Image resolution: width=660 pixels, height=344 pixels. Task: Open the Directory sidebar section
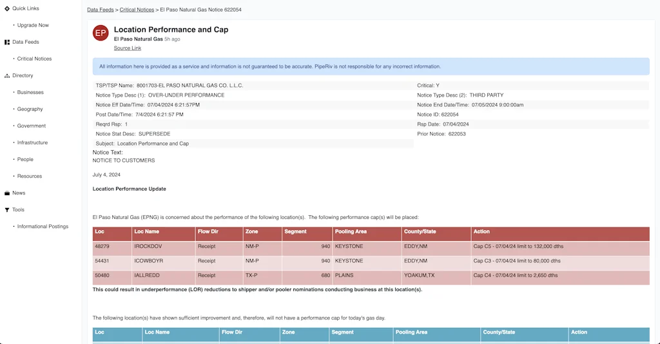23,76
